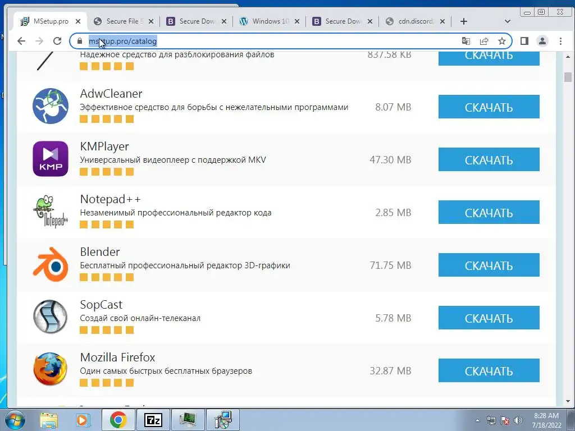
Task: Click СКАЧАТЬ for Mozilla Firefox
Action: coord(489,370)
